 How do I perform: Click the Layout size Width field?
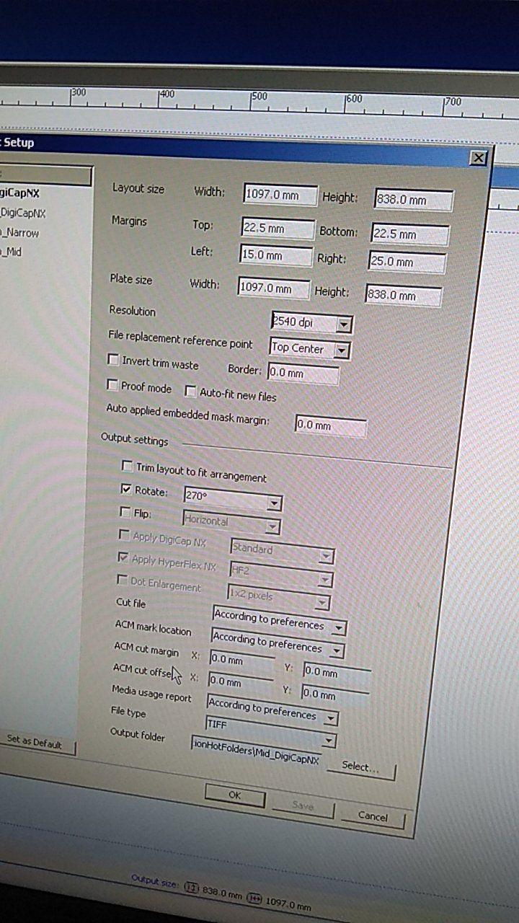click(280, 195)
